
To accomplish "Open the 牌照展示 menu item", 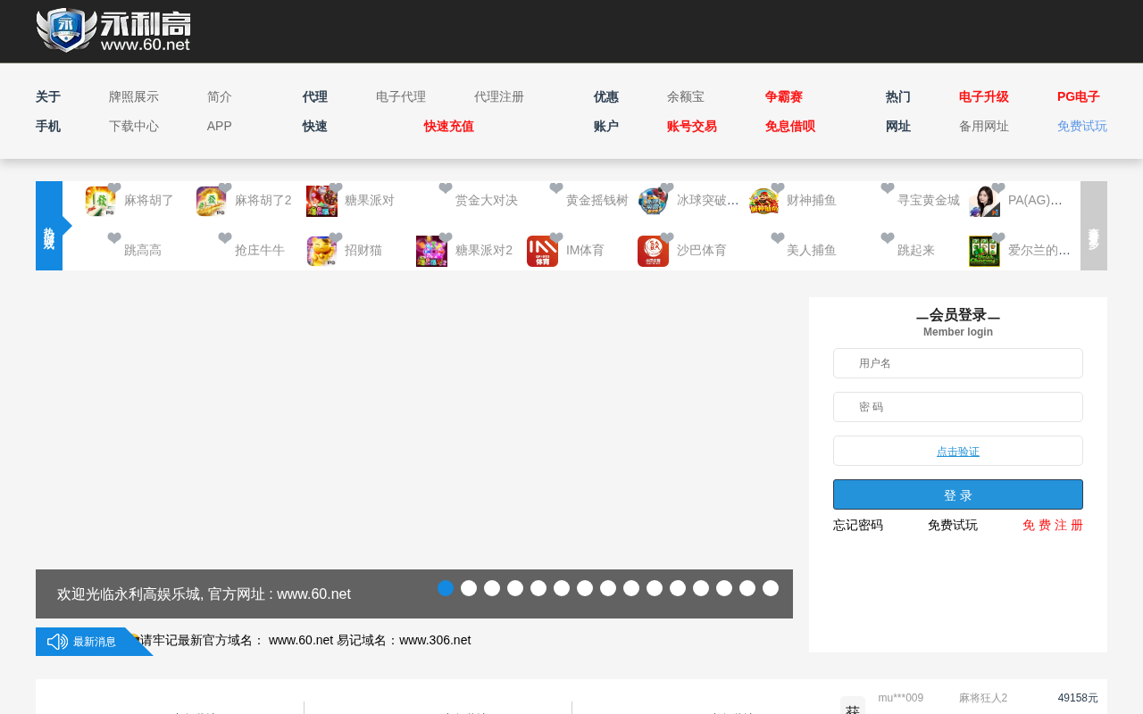I will [134, 97].
